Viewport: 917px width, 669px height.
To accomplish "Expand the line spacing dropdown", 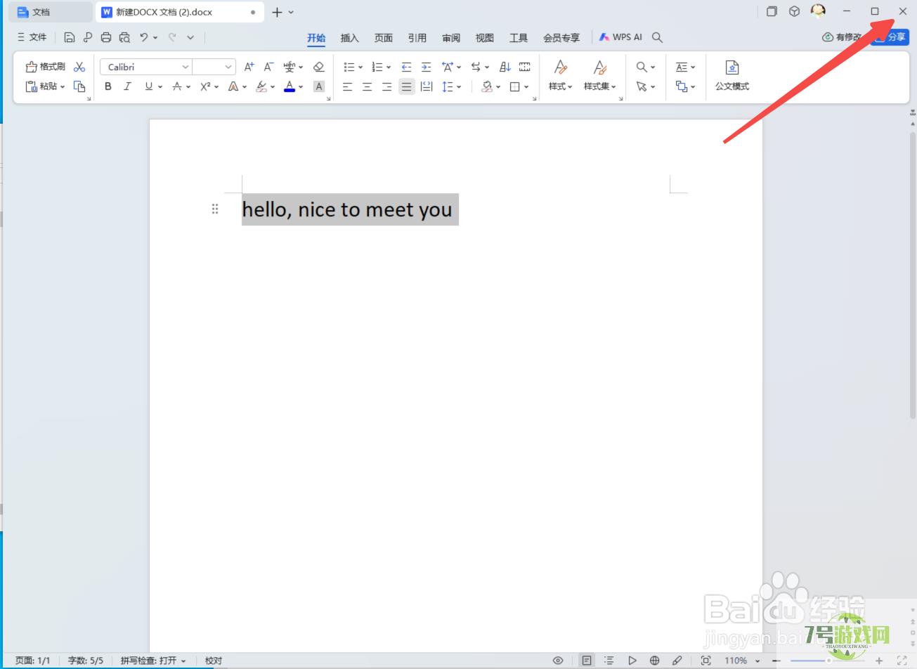I will pos(459,87).
